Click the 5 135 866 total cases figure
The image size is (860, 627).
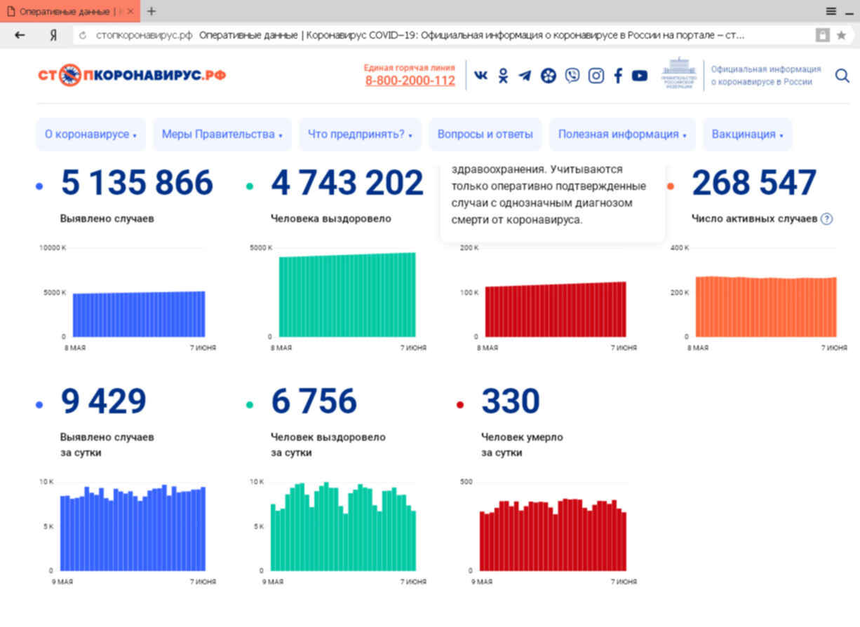pyautogui.click(x=137, y=183)
